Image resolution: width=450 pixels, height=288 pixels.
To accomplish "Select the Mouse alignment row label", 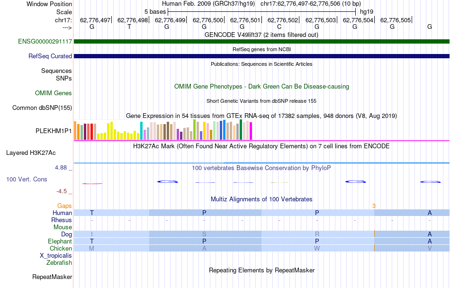I will 63,227.
